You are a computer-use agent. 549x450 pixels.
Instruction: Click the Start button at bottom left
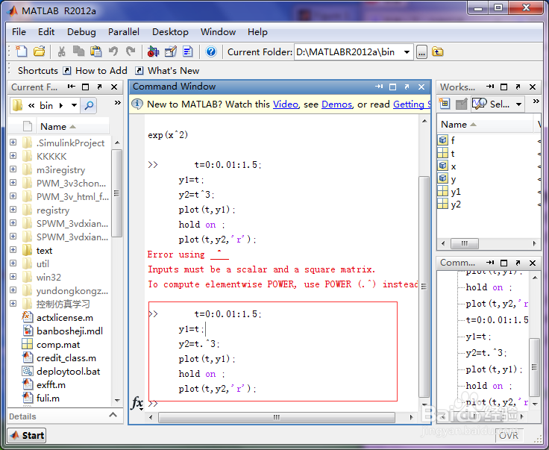[27, 435]
